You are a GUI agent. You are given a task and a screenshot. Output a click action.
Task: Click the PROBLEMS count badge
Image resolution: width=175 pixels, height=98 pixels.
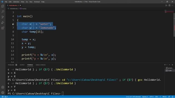pos(16,65)
